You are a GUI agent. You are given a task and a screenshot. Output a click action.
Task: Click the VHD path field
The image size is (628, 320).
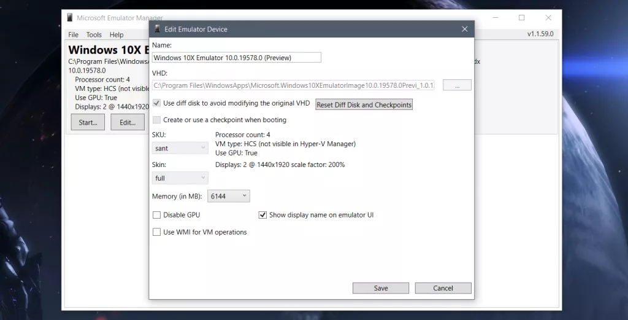(294, 85)
